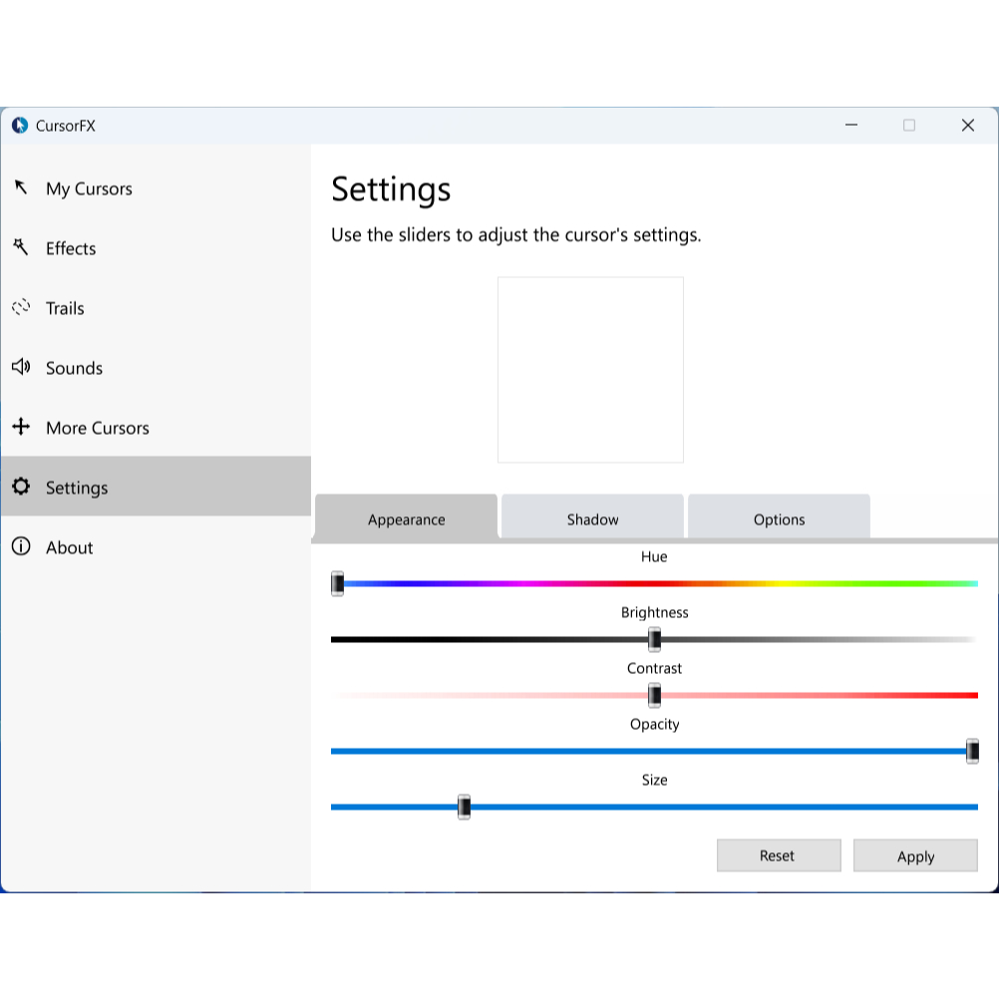This screenshot has width=999, height=999.
Task: Click the More Cursors plus icon
Action: (x=21, y=427)
